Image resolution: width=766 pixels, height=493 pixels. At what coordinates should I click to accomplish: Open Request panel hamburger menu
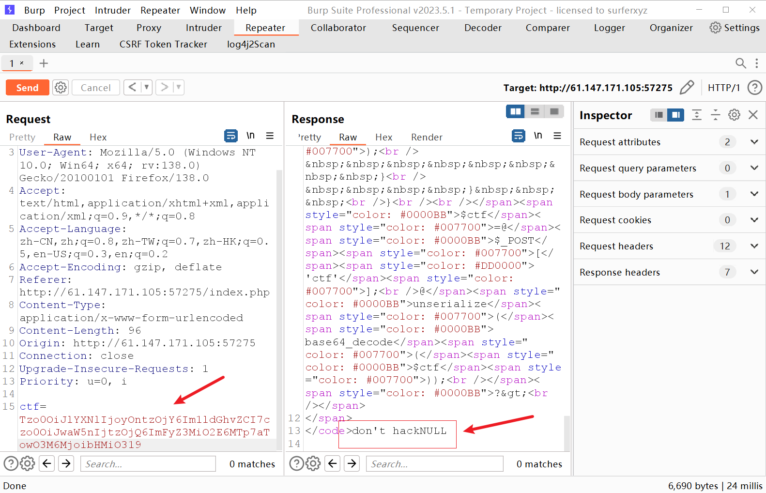(270, 136)
